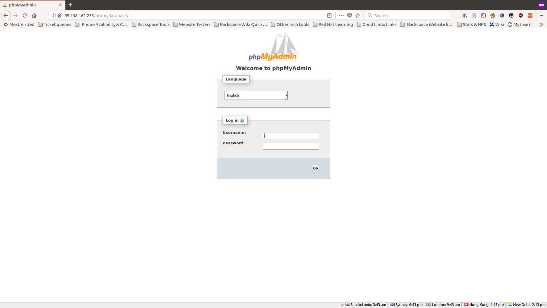Switch to the phpMyAdmin browser tab

pos(32,5)
